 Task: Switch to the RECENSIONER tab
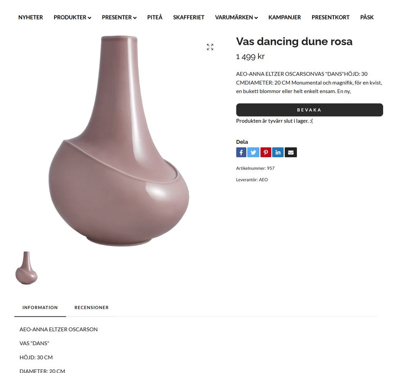point(92,307)
